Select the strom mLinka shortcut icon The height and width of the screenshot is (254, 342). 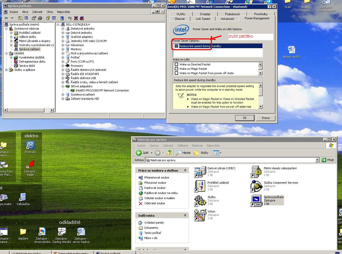[42, 232]
